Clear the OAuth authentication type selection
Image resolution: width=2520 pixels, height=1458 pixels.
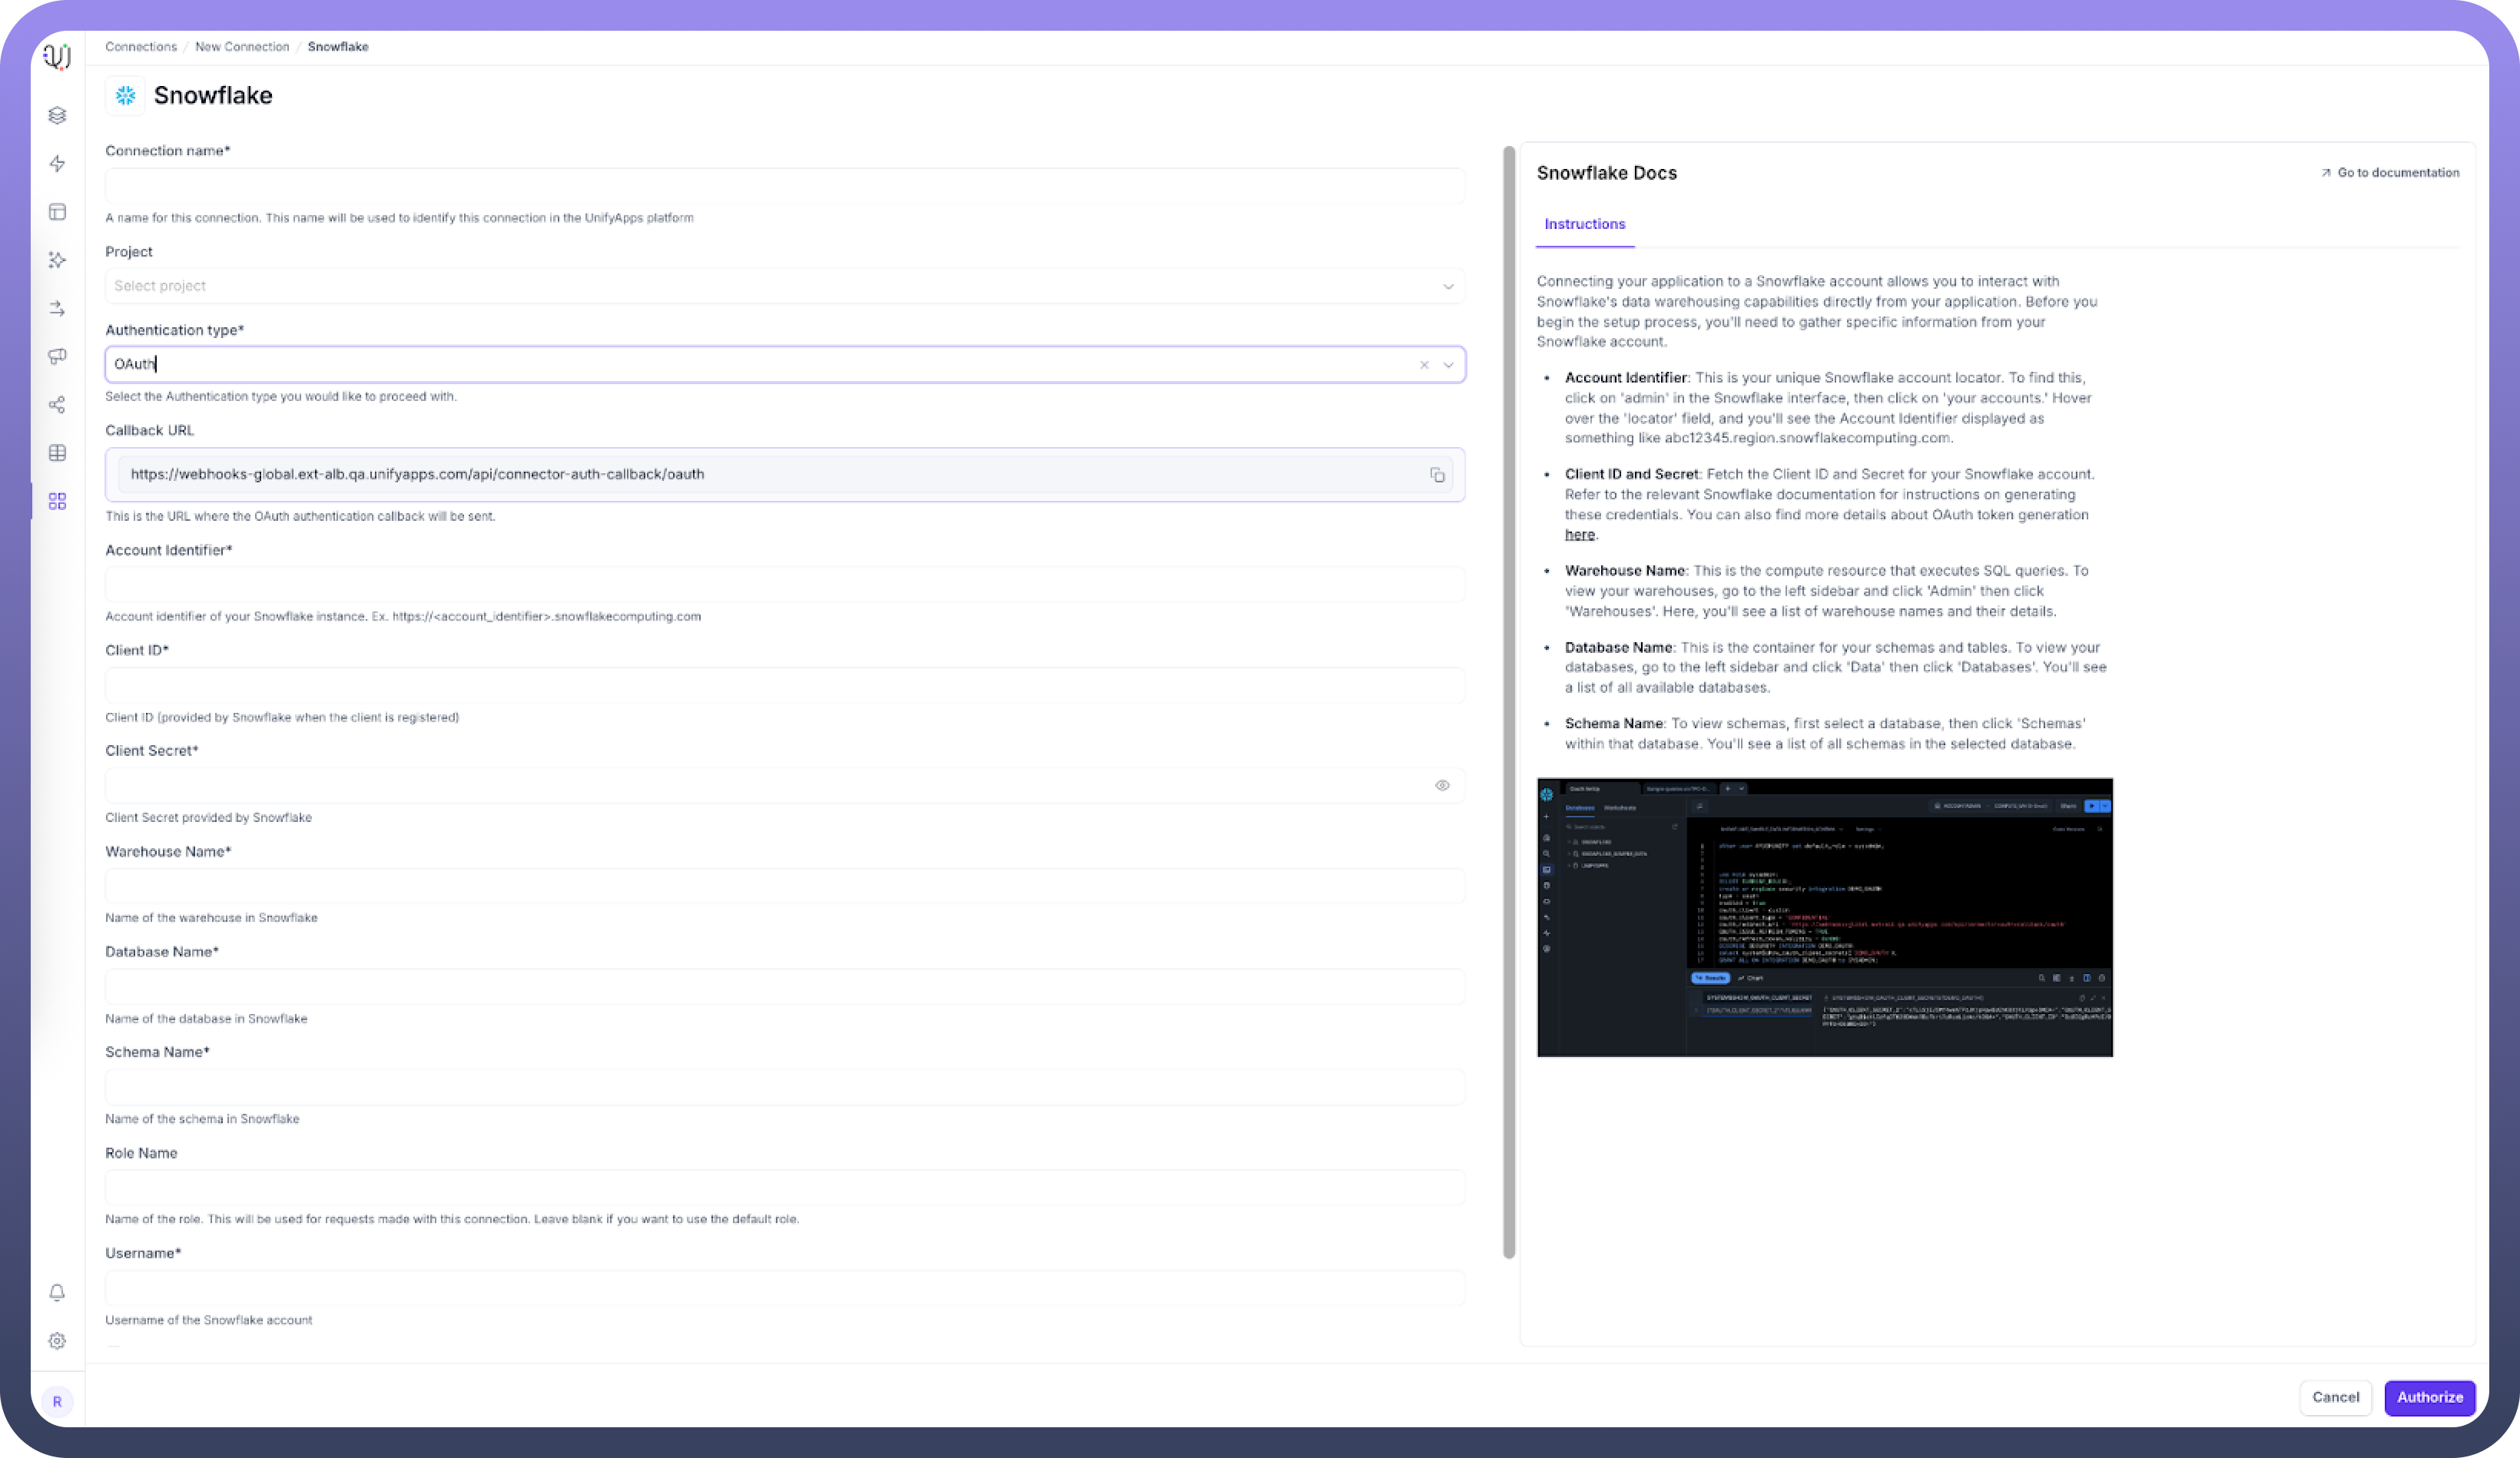point(1424,365)
